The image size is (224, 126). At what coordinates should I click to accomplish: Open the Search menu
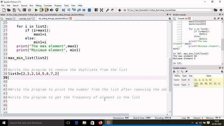[x=15, y=6]
